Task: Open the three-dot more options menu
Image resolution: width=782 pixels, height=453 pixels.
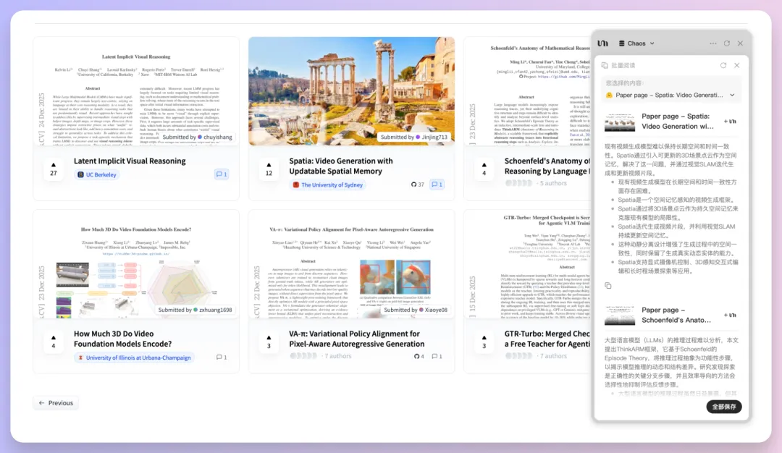Action: point(713,43)
